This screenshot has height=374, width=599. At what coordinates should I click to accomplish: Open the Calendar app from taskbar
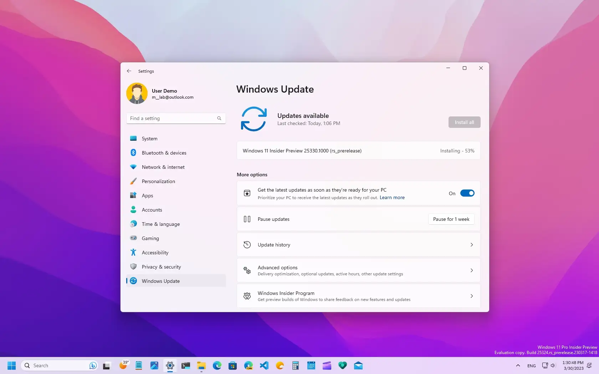[x=311, y=365]
